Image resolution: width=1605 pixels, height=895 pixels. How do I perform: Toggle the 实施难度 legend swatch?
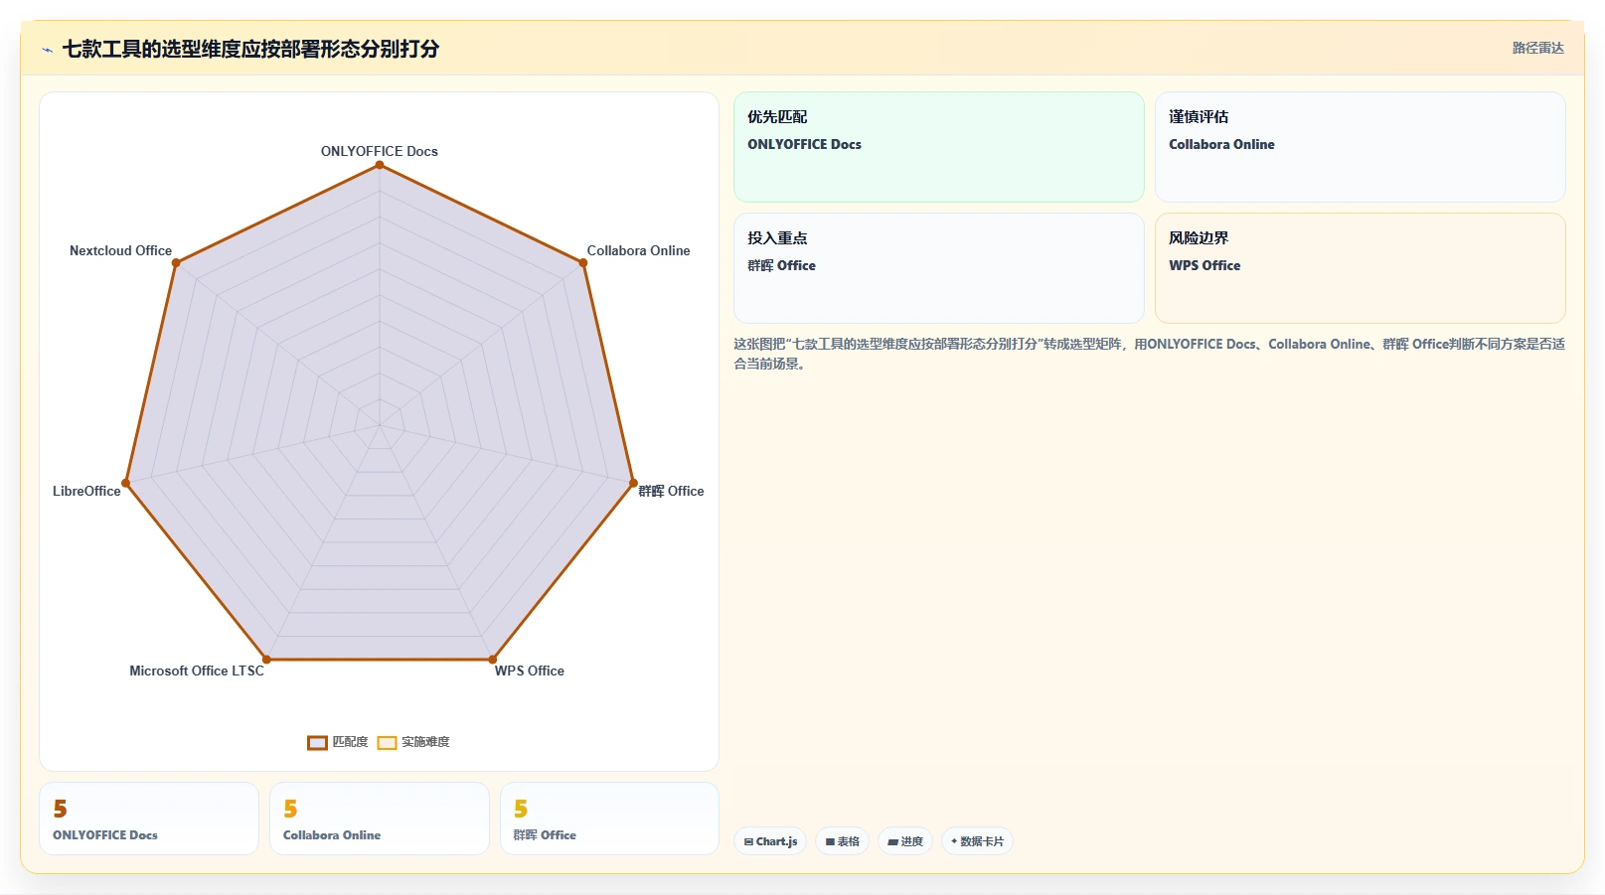click(x=387, y=742)
